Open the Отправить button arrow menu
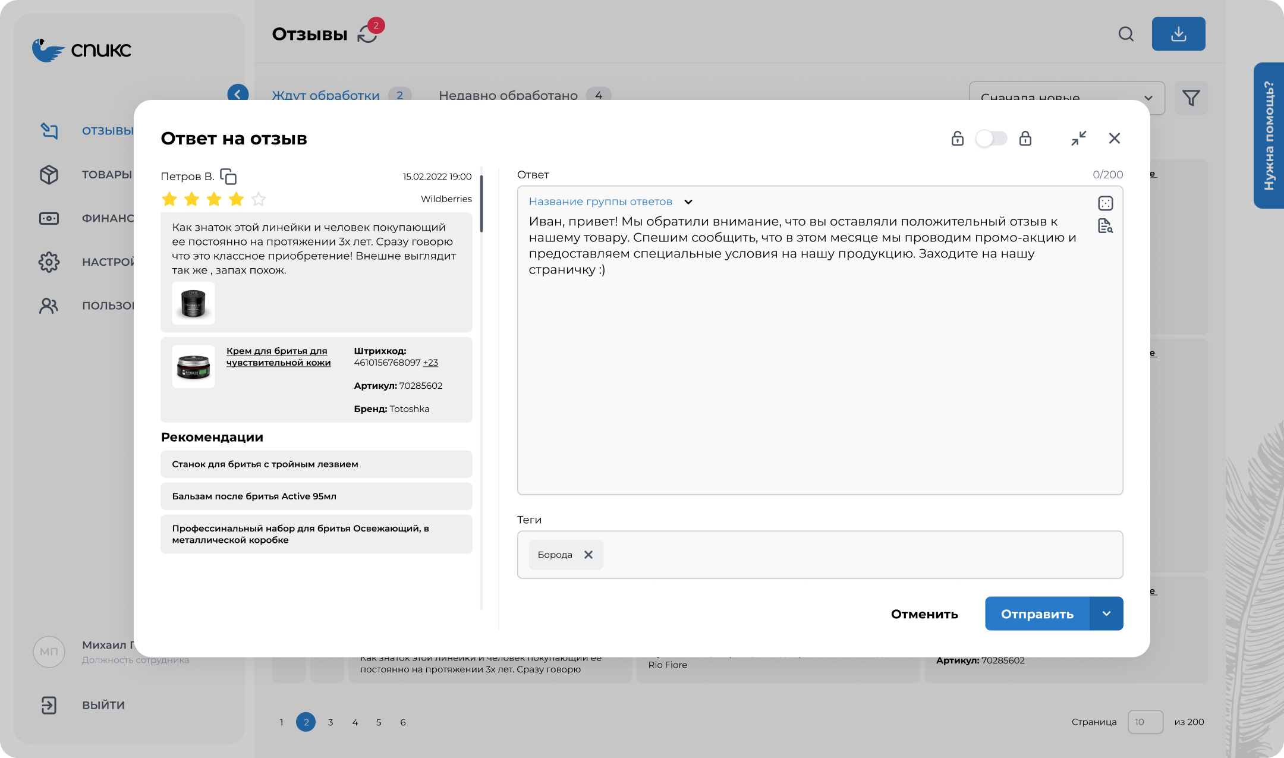 1106,614
